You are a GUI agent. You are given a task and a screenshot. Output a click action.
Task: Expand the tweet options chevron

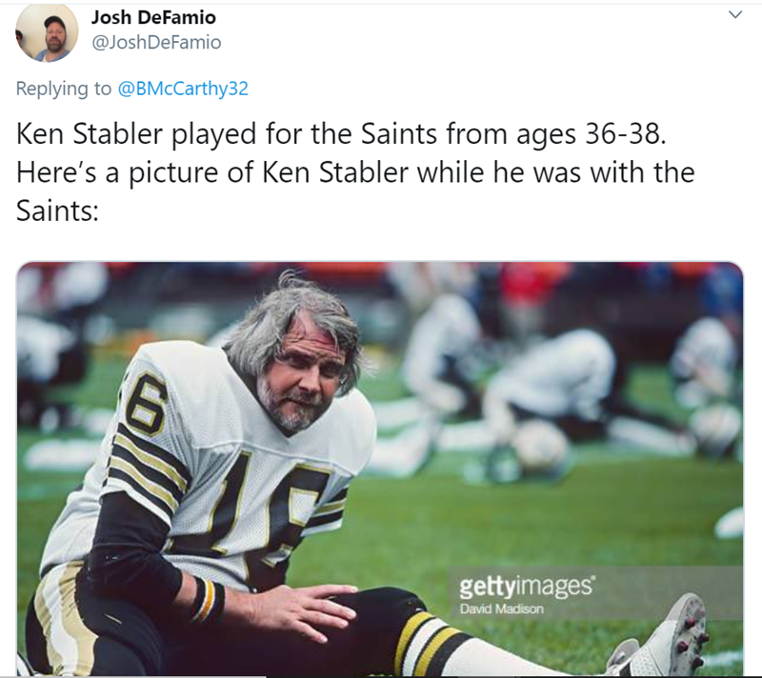point(734,15)
